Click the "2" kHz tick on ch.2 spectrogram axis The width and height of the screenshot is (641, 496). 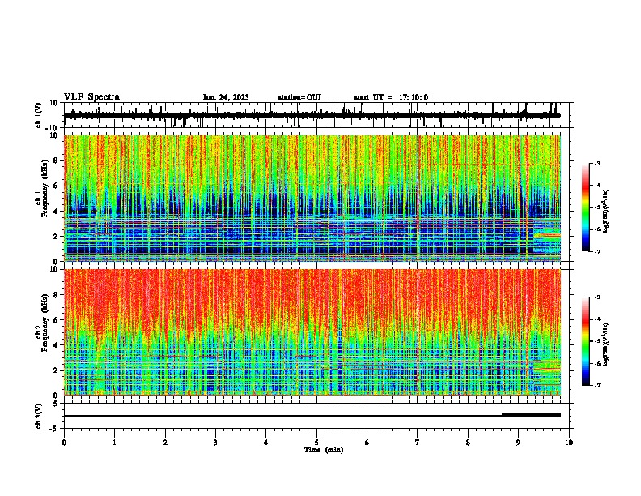coord(56,370)
